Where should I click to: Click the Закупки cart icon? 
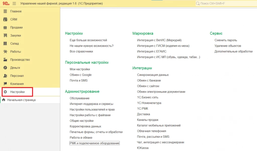[5, 35]
